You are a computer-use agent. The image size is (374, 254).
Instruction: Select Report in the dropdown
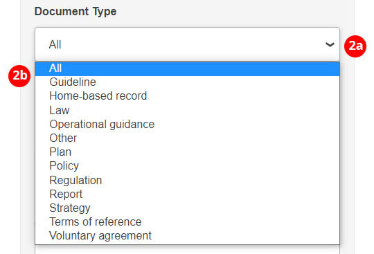click(x=187, y=194)
